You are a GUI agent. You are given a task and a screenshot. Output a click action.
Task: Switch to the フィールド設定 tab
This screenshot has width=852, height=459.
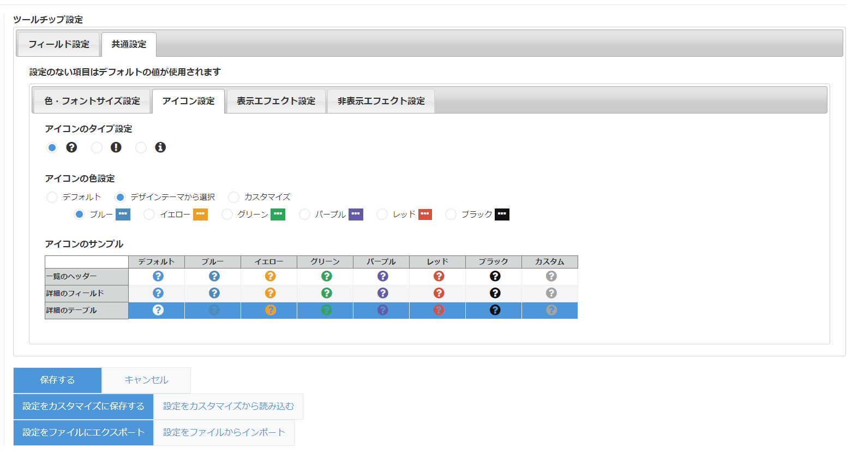pyautogui.click(x=58, y=44)
